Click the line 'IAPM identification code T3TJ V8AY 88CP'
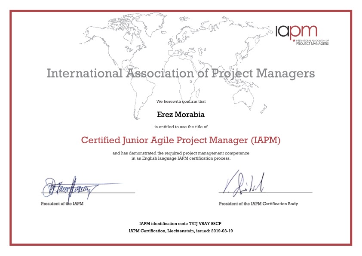362x256 pixels. pyautogui.click(x=180, y=224)
